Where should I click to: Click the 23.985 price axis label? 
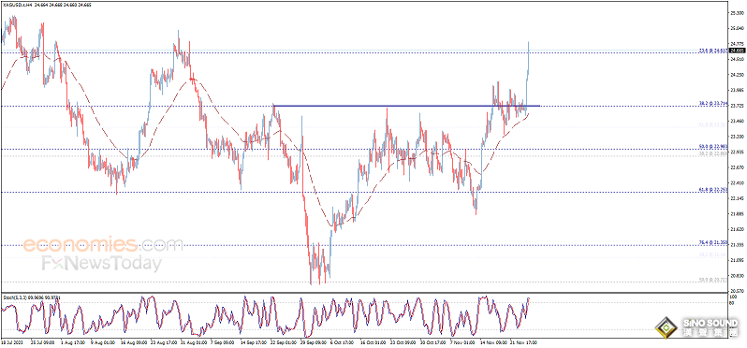(737, 90)
